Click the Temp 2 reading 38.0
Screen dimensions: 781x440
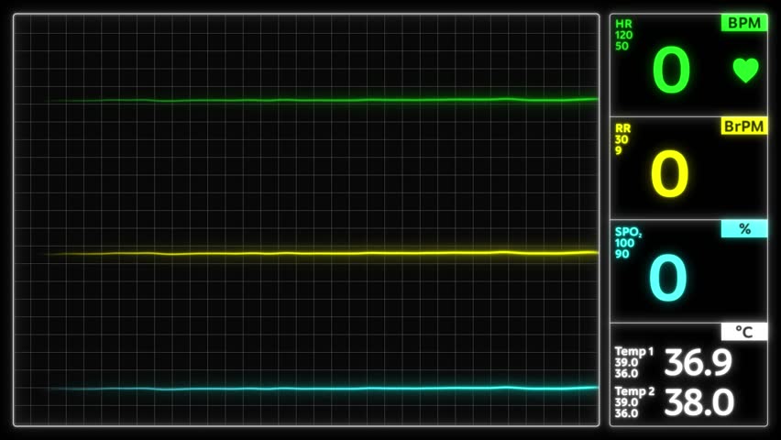[698, 402]
